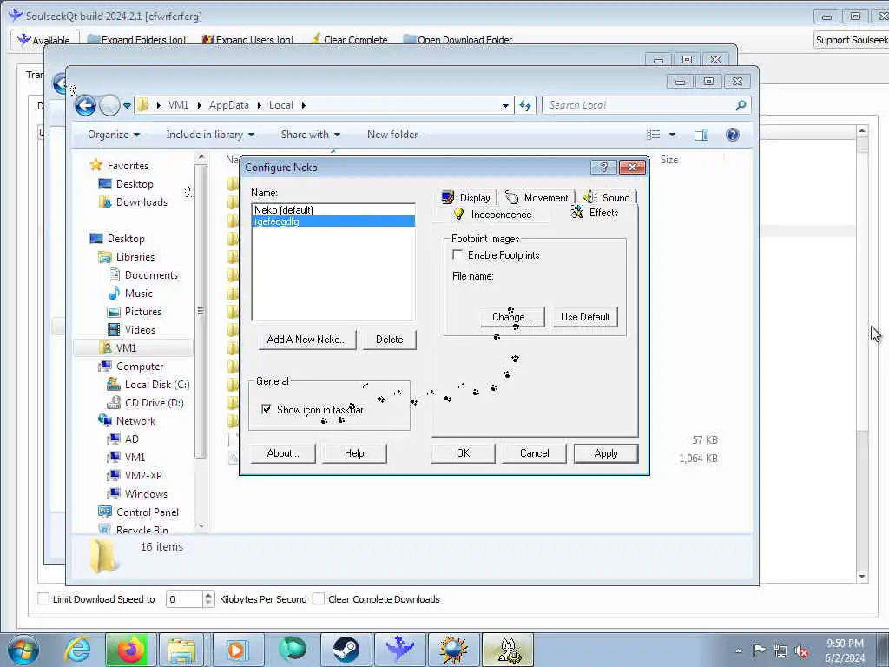
Task: Open the Sound tab
Action: [x=607, y=197]
